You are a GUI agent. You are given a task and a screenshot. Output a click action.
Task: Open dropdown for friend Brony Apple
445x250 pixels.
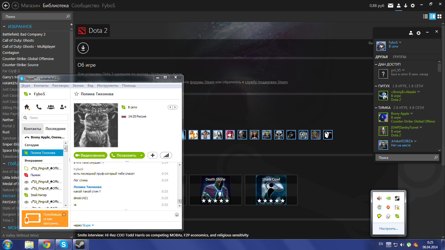click(412, 113)
